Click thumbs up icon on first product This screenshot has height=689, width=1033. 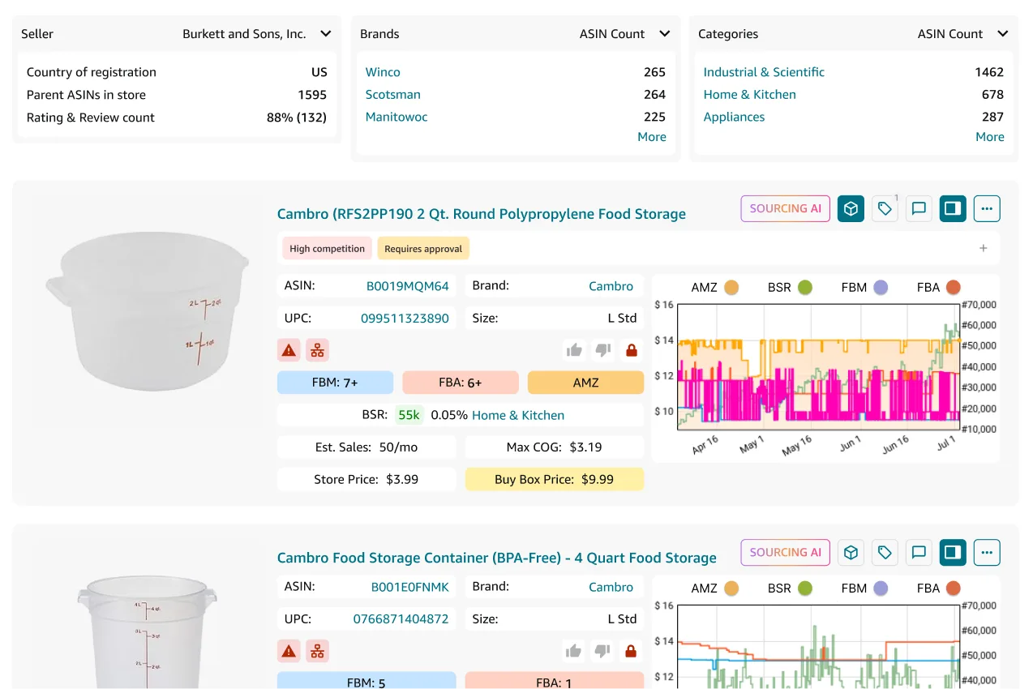pyautogui.click(x=574, y=350)
